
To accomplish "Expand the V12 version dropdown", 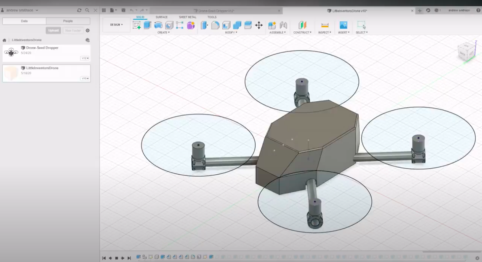I will (x=85, y=58).
